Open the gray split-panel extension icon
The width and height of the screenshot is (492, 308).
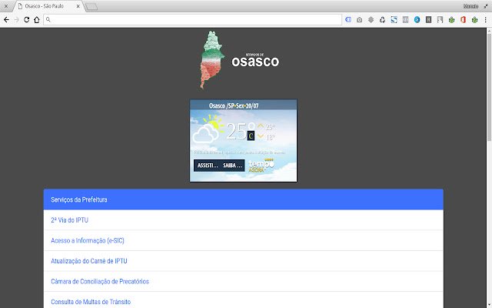[x=405, y=20]
